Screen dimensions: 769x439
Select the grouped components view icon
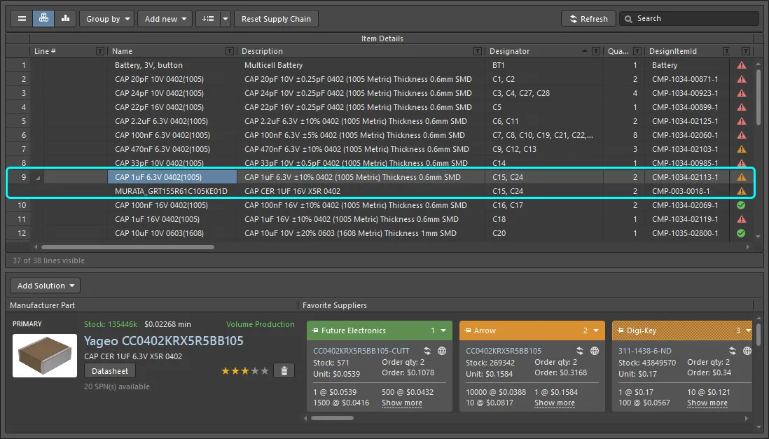[43, 19]
